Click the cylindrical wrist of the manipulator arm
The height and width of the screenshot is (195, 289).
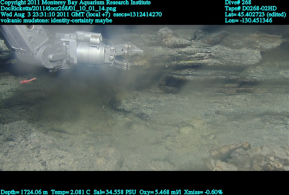[88, 52]
